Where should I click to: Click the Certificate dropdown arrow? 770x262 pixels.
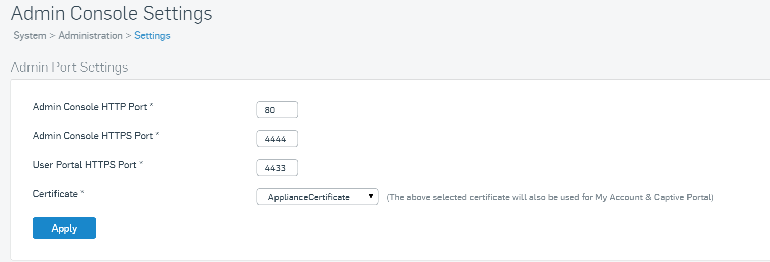(371, 197)
